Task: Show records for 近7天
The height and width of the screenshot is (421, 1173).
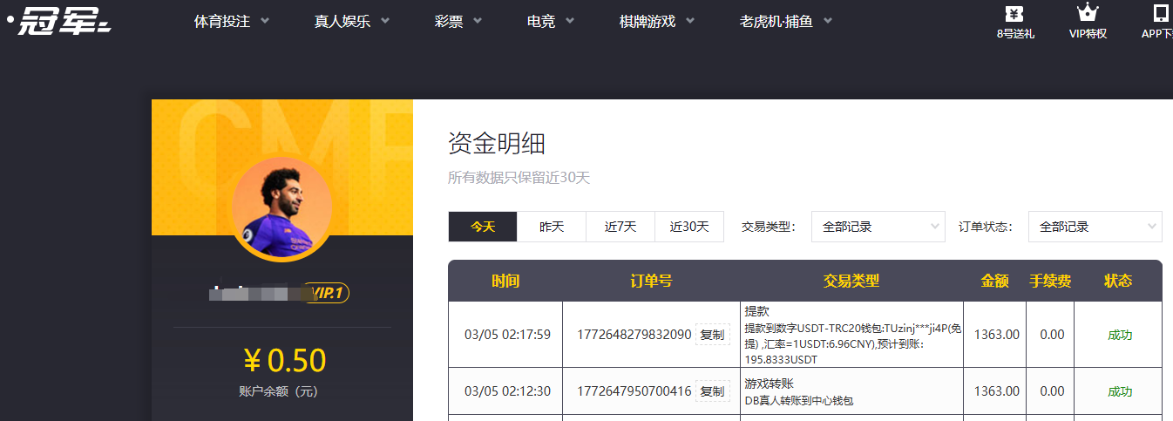Action: (620, 227)
